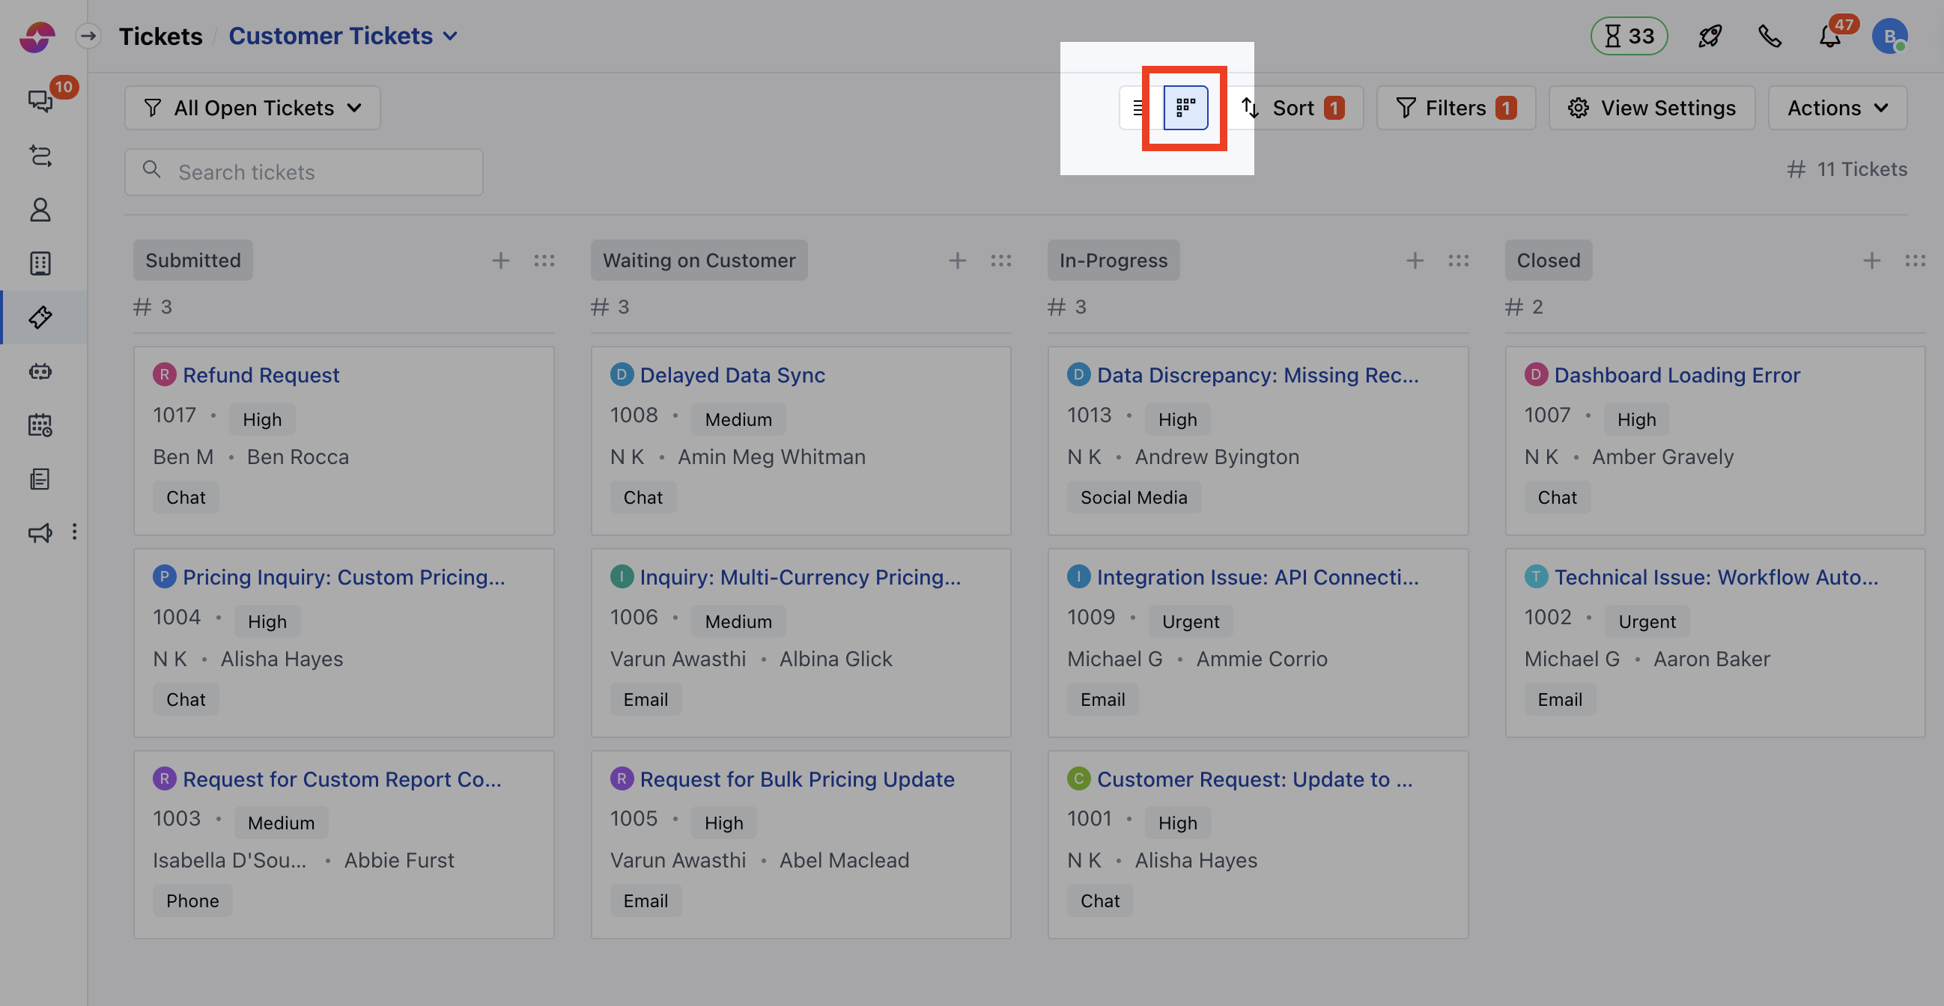Open the bot icon in sidebar
The height and width of the screenshot is (1006, 1944).
[40, 371]
